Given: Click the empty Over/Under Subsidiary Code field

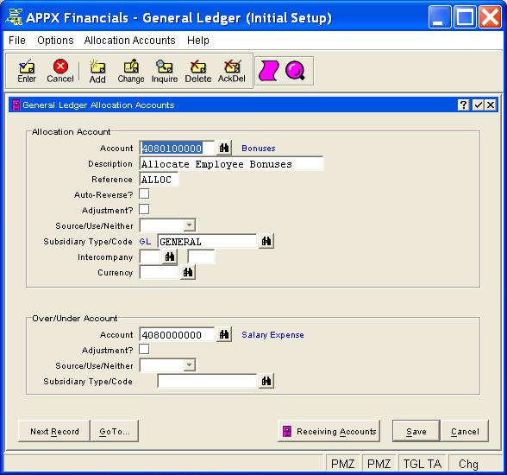Looking at the screenshot, I should tap(207, 382).
